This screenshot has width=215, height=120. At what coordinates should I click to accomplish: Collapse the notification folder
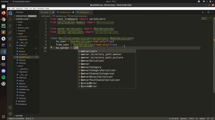click(x=23, y=37)
